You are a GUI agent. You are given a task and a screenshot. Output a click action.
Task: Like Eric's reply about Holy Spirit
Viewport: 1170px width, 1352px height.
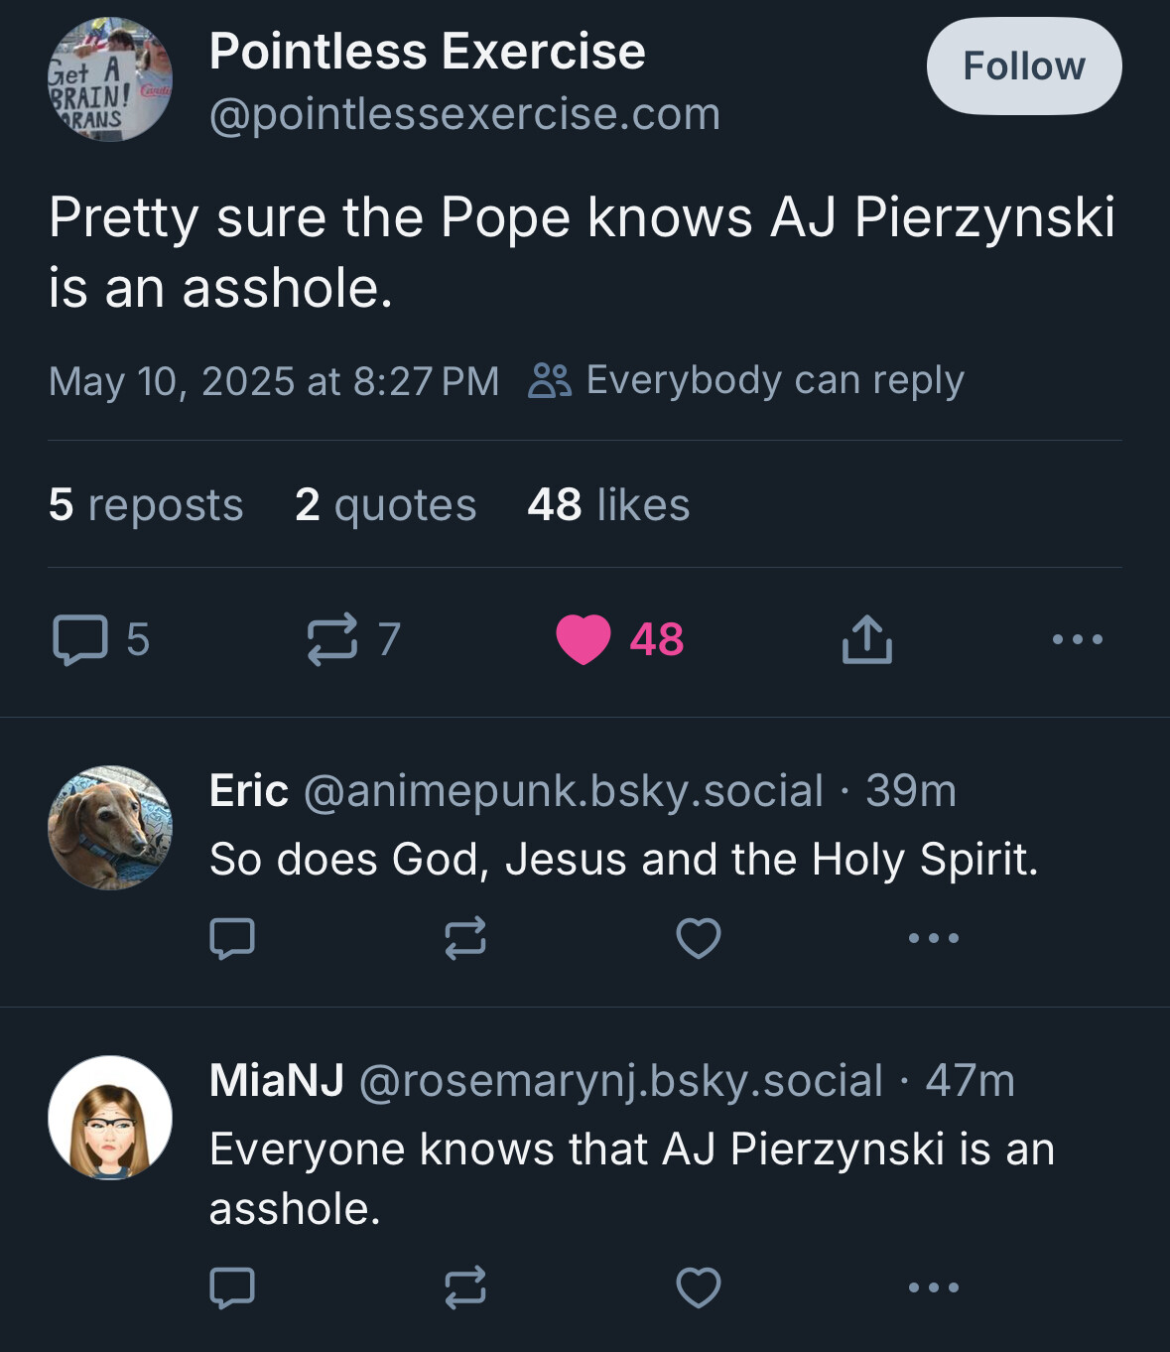[699, 937]
